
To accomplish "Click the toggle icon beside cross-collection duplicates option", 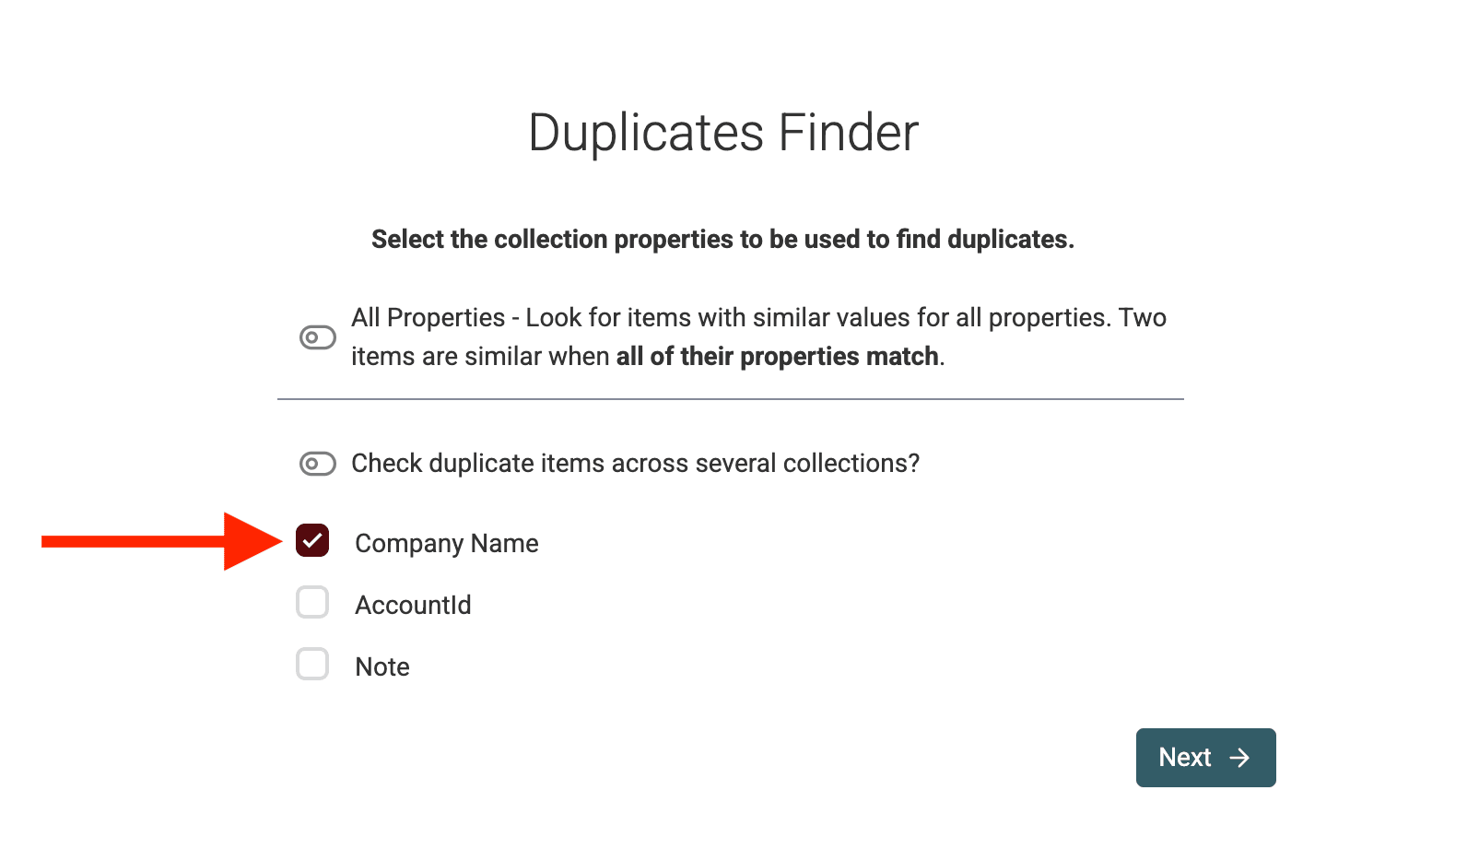I will click(x=316, y=464).
